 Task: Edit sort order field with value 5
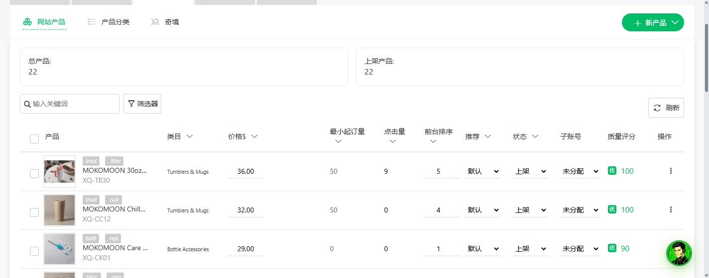click(442, 171)
